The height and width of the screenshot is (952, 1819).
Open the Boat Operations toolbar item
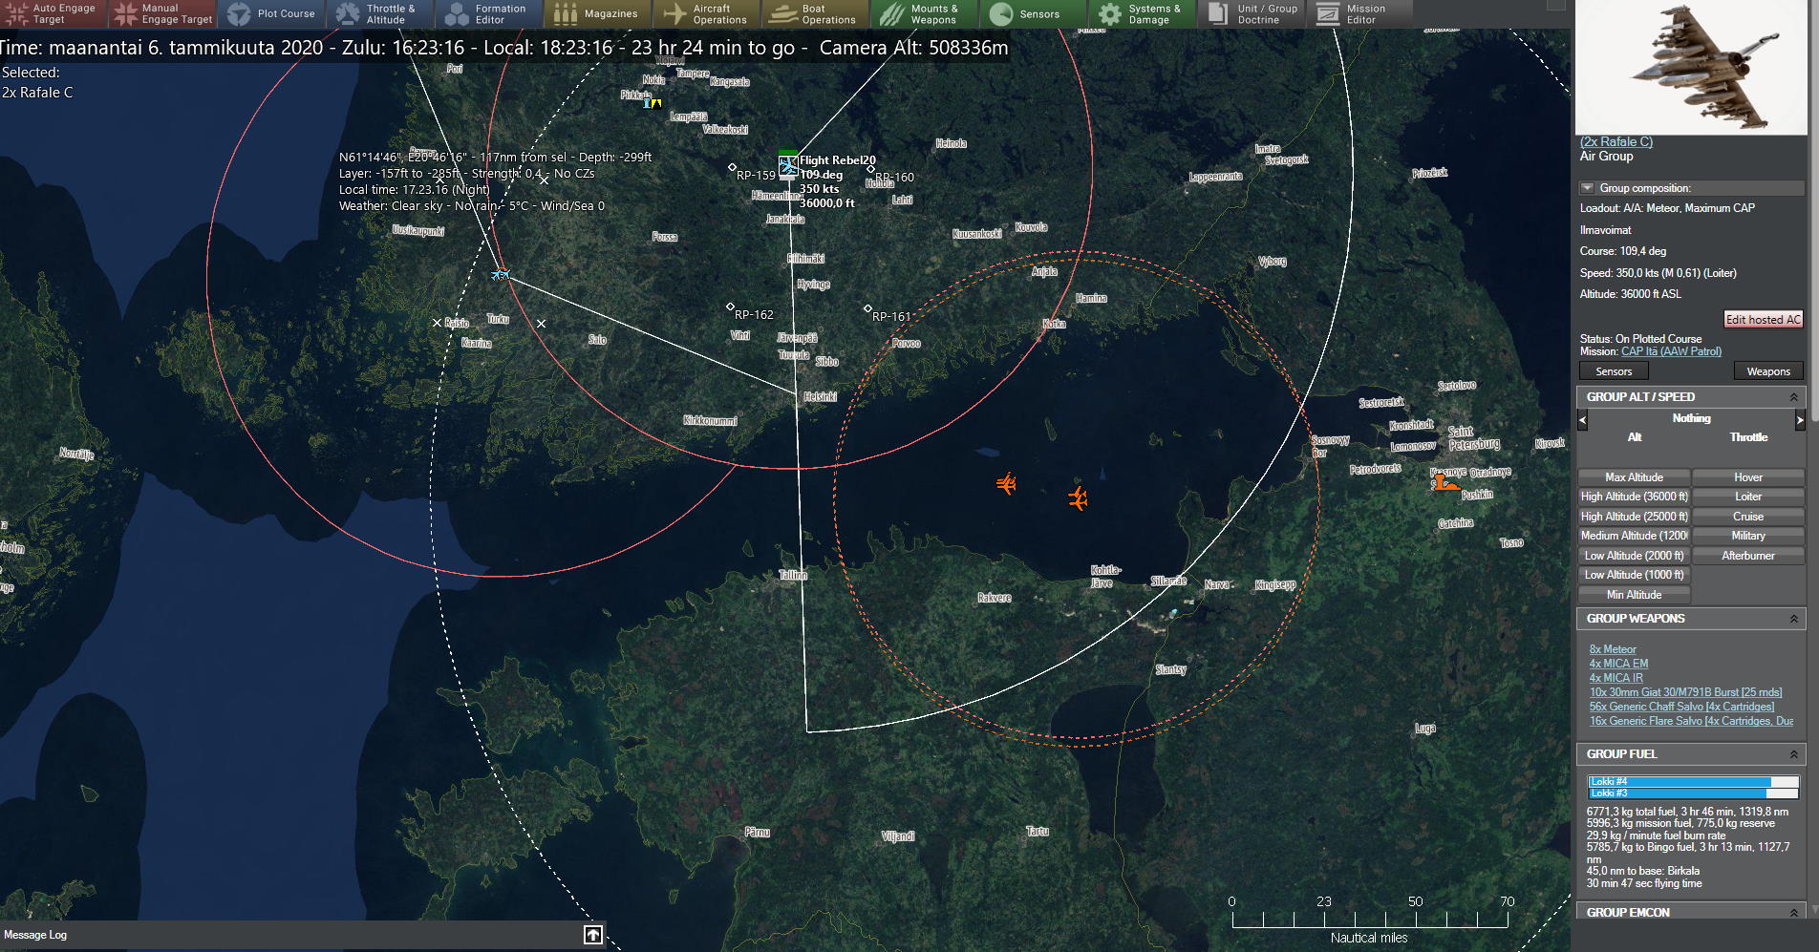point(815,13)
